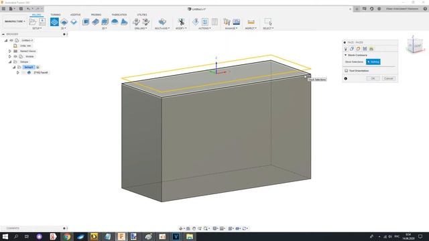Click the Setup Sheet icon in Actions
Screen dimensions: 429x241
[x=214, y=22]
